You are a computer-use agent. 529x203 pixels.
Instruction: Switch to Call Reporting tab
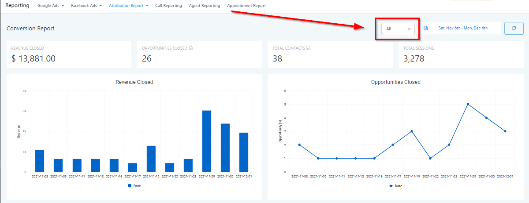click(168, 6)
